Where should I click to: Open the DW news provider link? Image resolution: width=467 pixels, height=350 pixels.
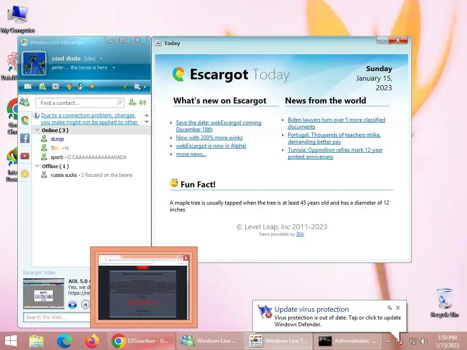click(x=300, y=234)
